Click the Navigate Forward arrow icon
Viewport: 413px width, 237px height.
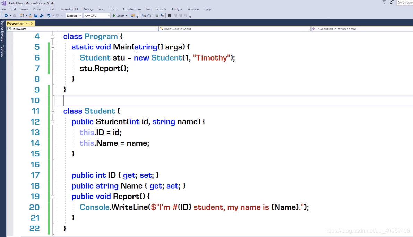[15, 16]
